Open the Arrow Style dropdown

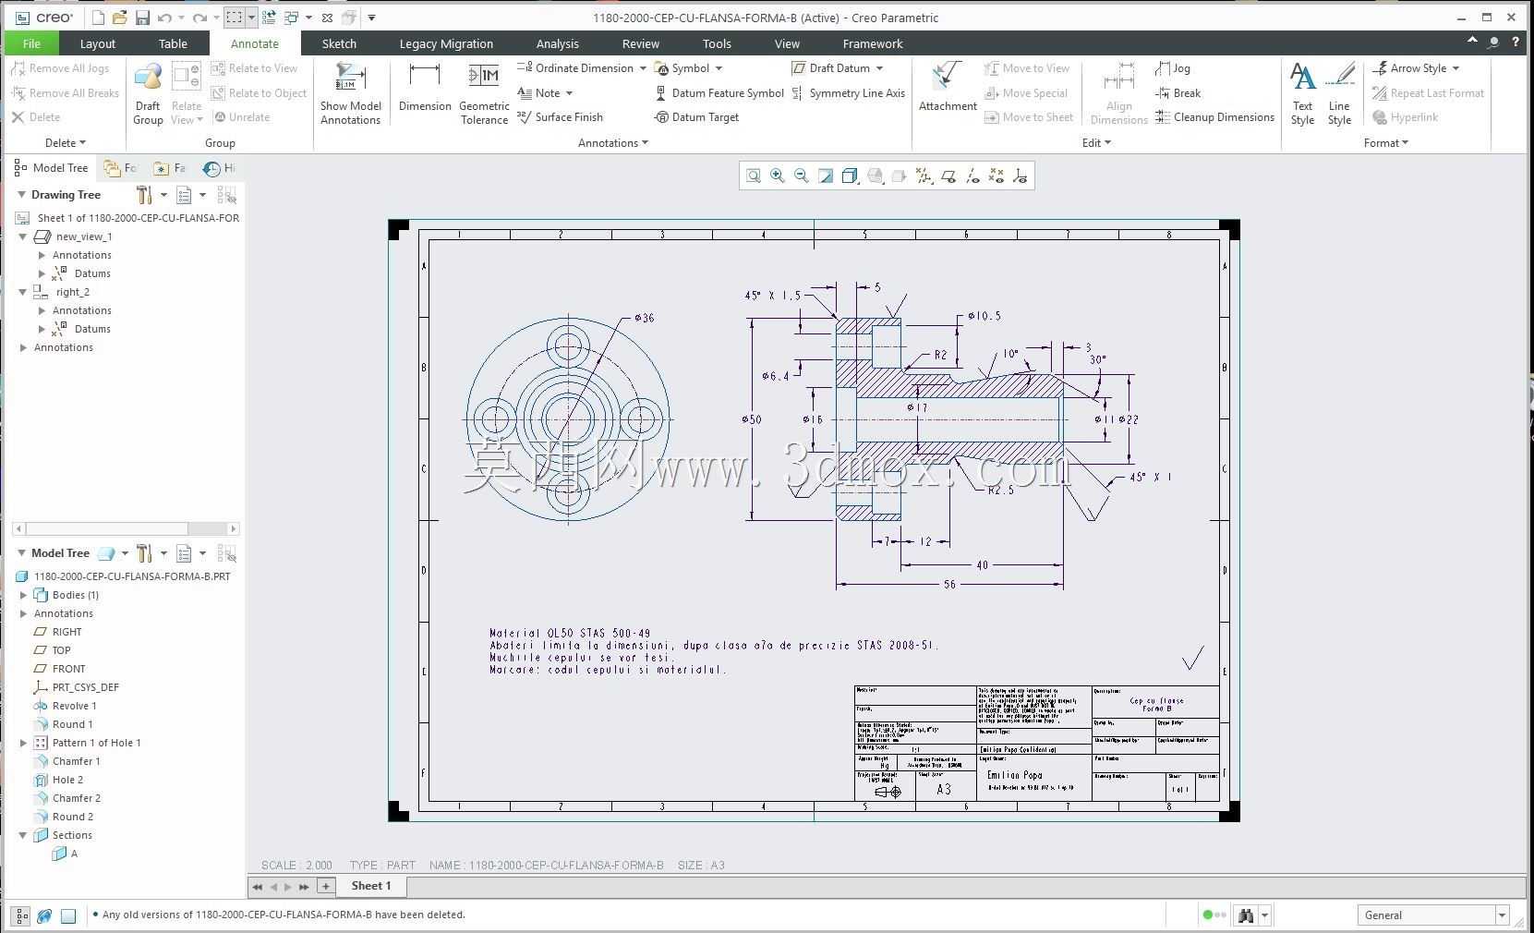pyautogui.click(x=1416, y=68)
